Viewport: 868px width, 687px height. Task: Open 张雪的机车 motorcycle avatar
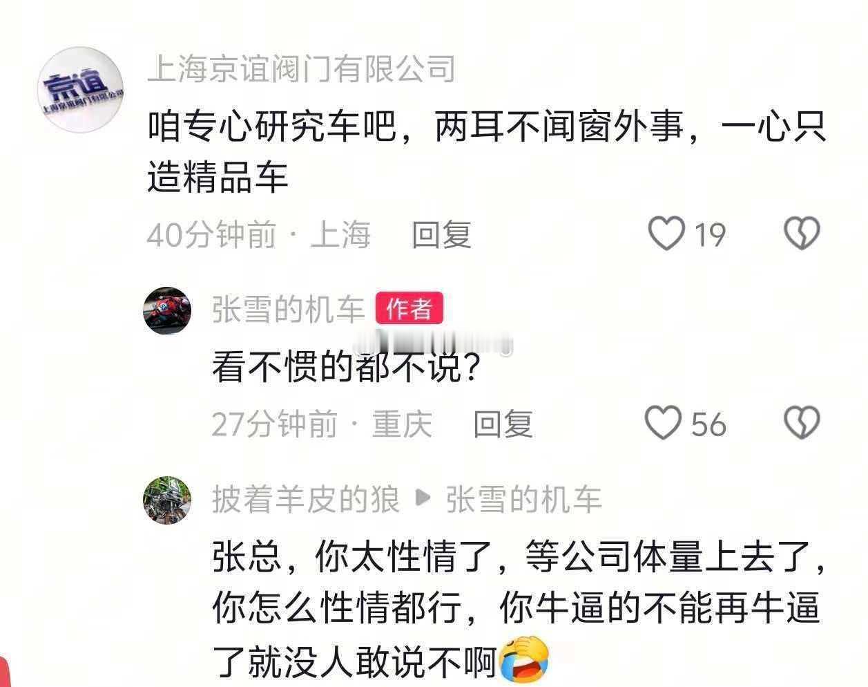[x=167, y=311]
